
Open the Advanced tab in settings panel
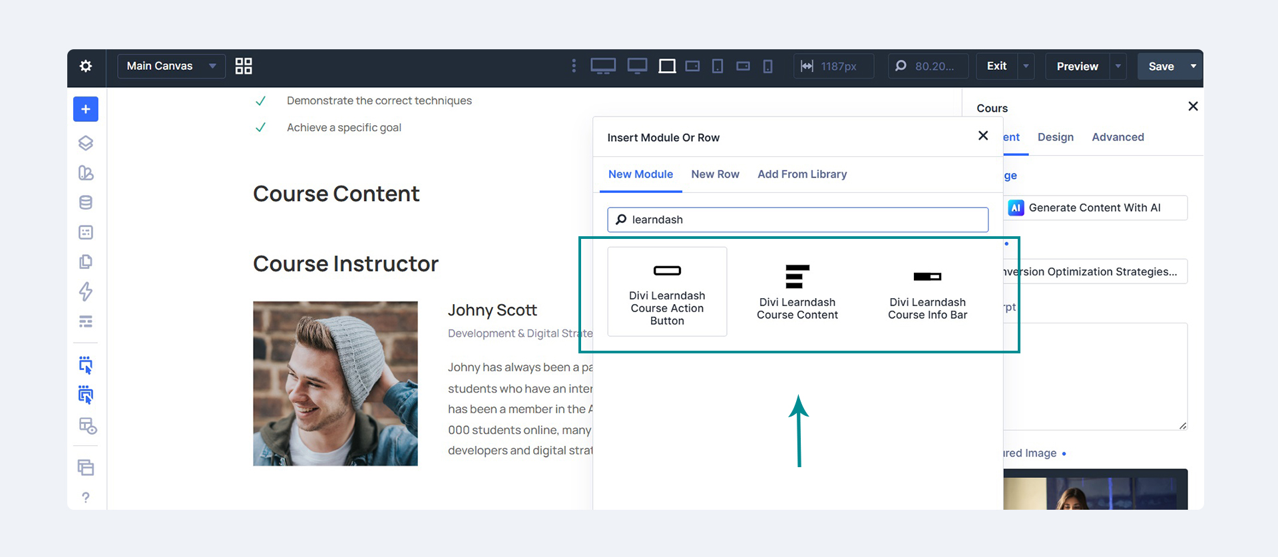1118,137
